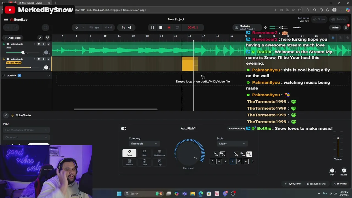Toggle timeline snap magnet icon
Screen dimensions: 352x198
coord(333,38)
